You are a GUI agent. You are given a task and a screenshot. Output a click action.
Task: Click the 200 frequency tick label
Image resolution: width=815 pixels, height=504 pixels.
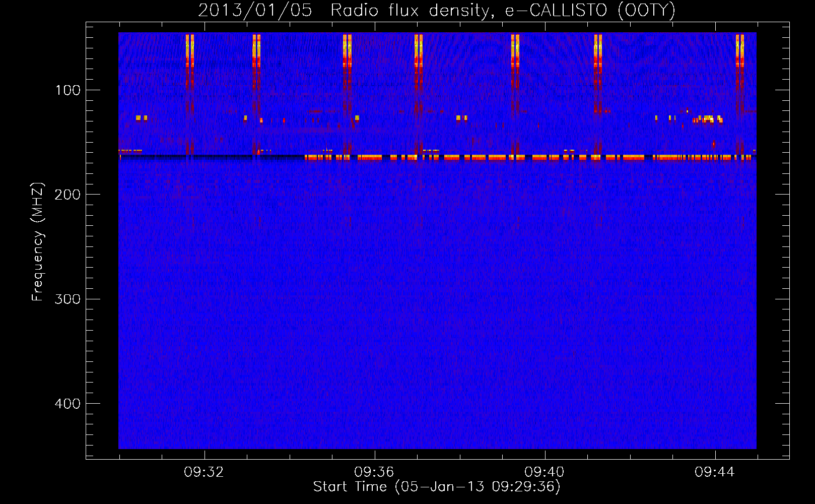pos(67,195)
